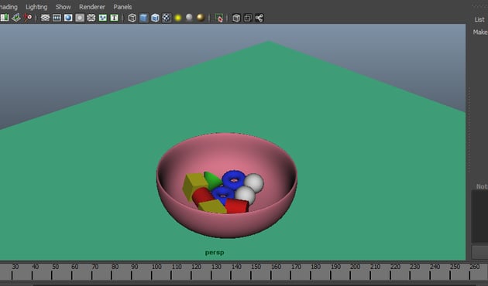This screenshot has width=488, height=286.
Task: Jump to frame 150 on timeline
Action: [256, 267]
